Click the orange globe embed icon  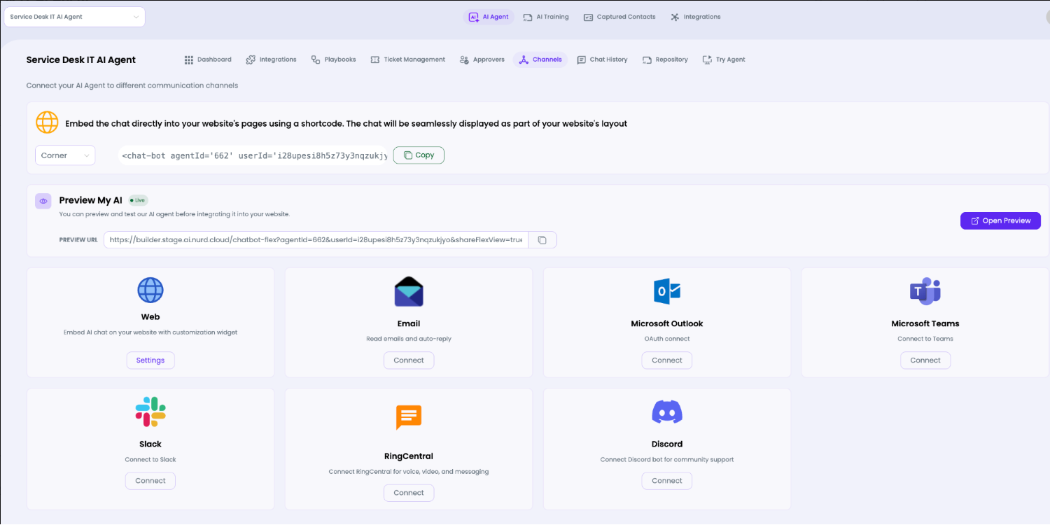pyautogui.click(x=47, y=122)
